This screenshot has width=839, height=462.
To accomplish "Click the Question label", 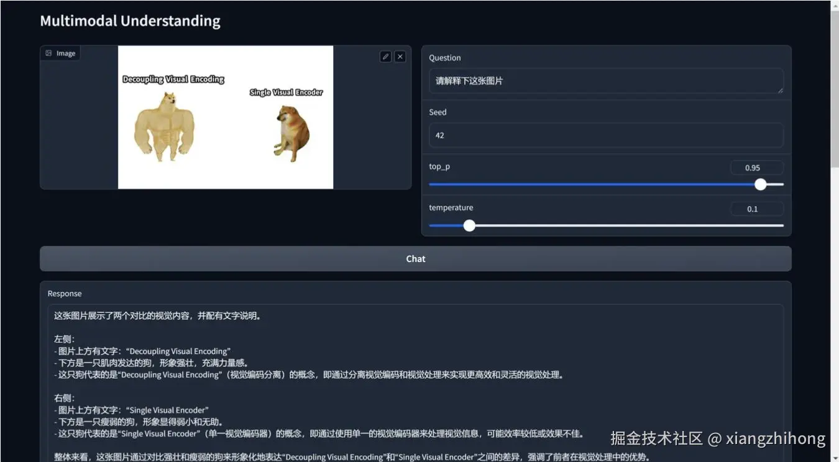I will click(x=445, y=58).
